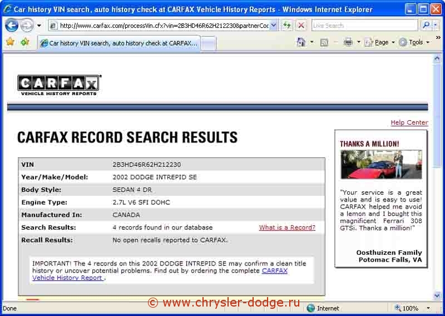Click the Add to Favorites star-plus icon
The image size is (445, 316).
click(25, 42)
